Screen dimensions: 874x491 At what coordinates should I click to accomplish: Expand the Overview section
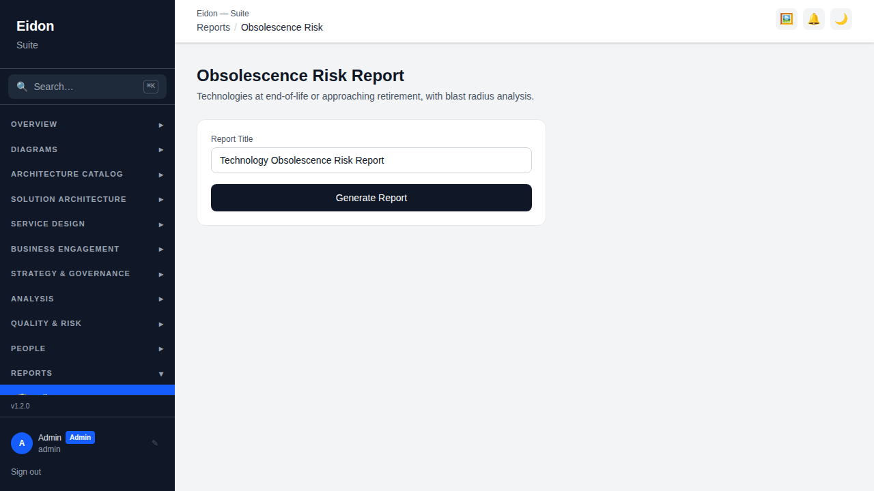pos(87,125)
